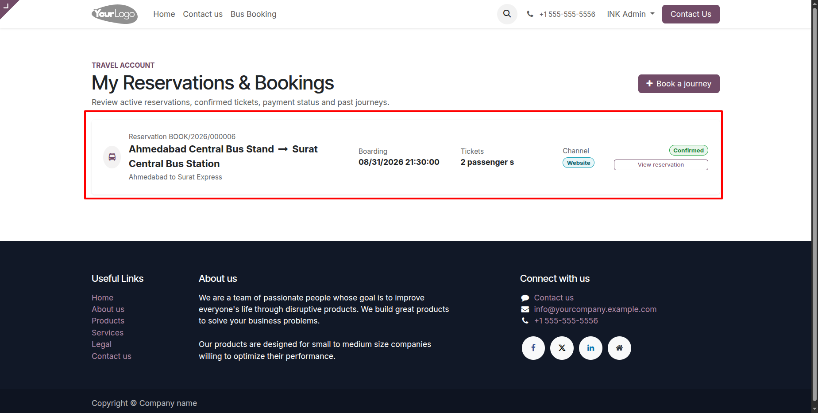Click the home icon in footer socials

click(620, 348)
